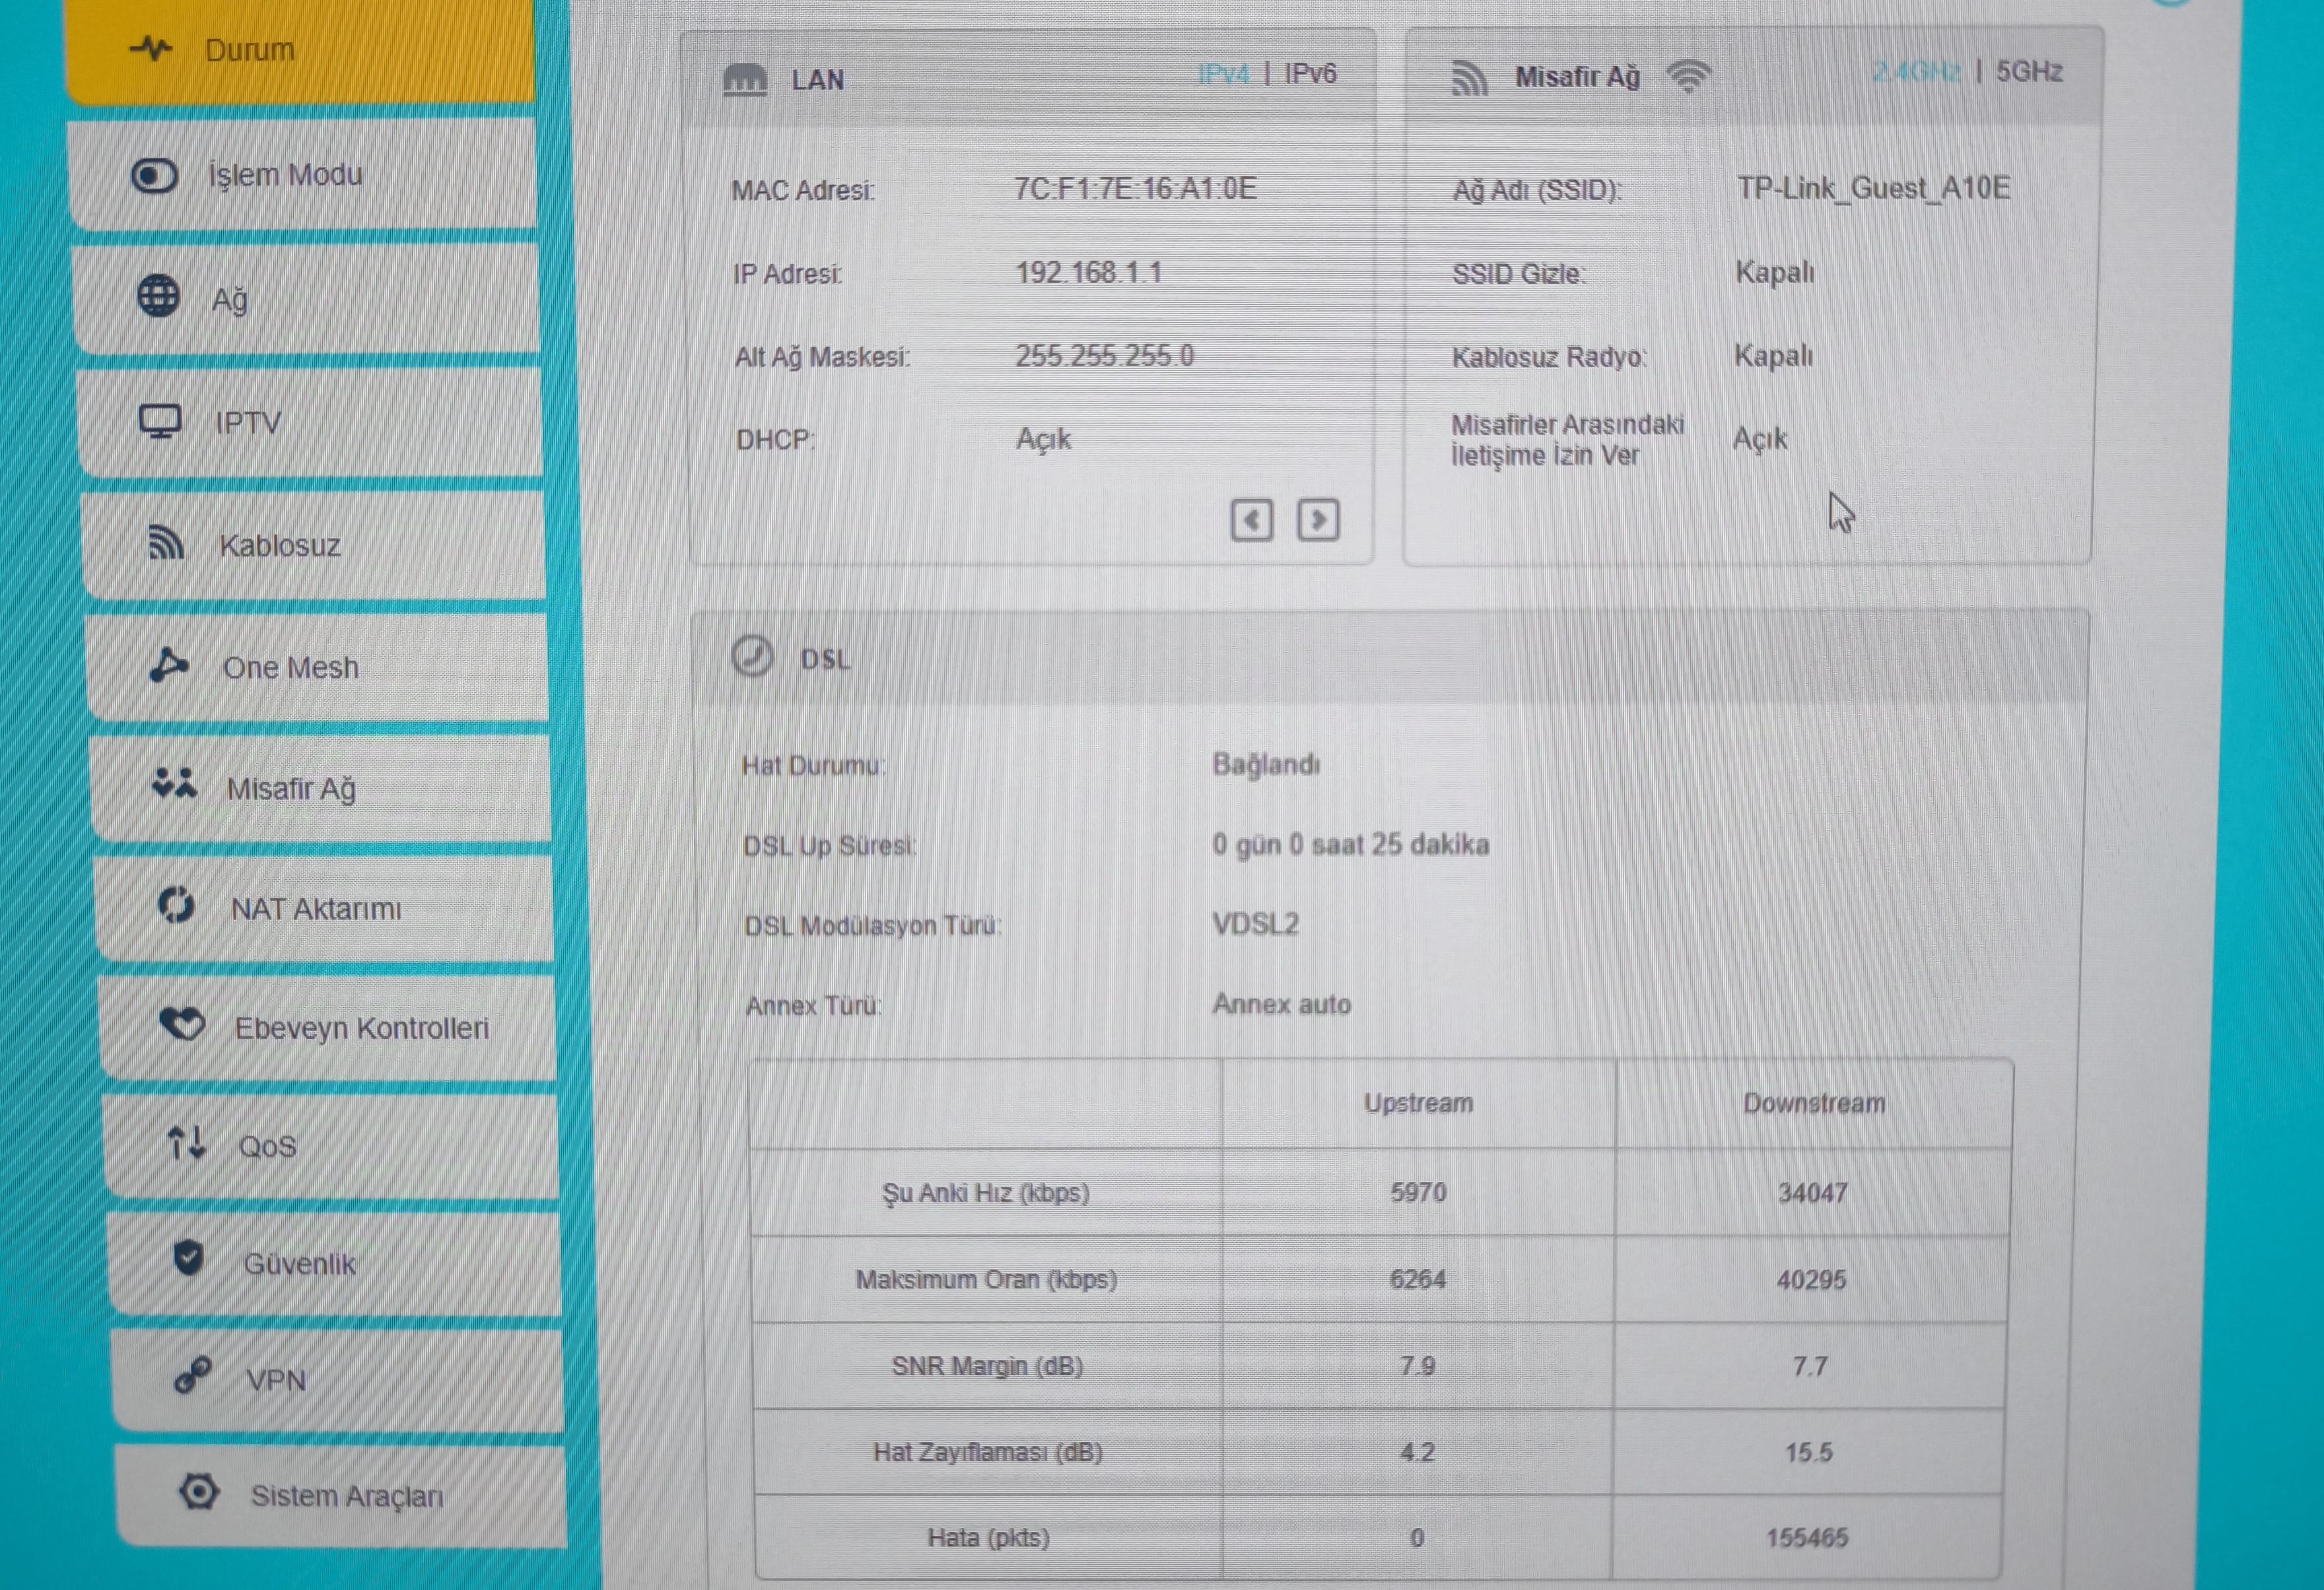Click the İşlem Modu toggle icon

coord(155,176)
